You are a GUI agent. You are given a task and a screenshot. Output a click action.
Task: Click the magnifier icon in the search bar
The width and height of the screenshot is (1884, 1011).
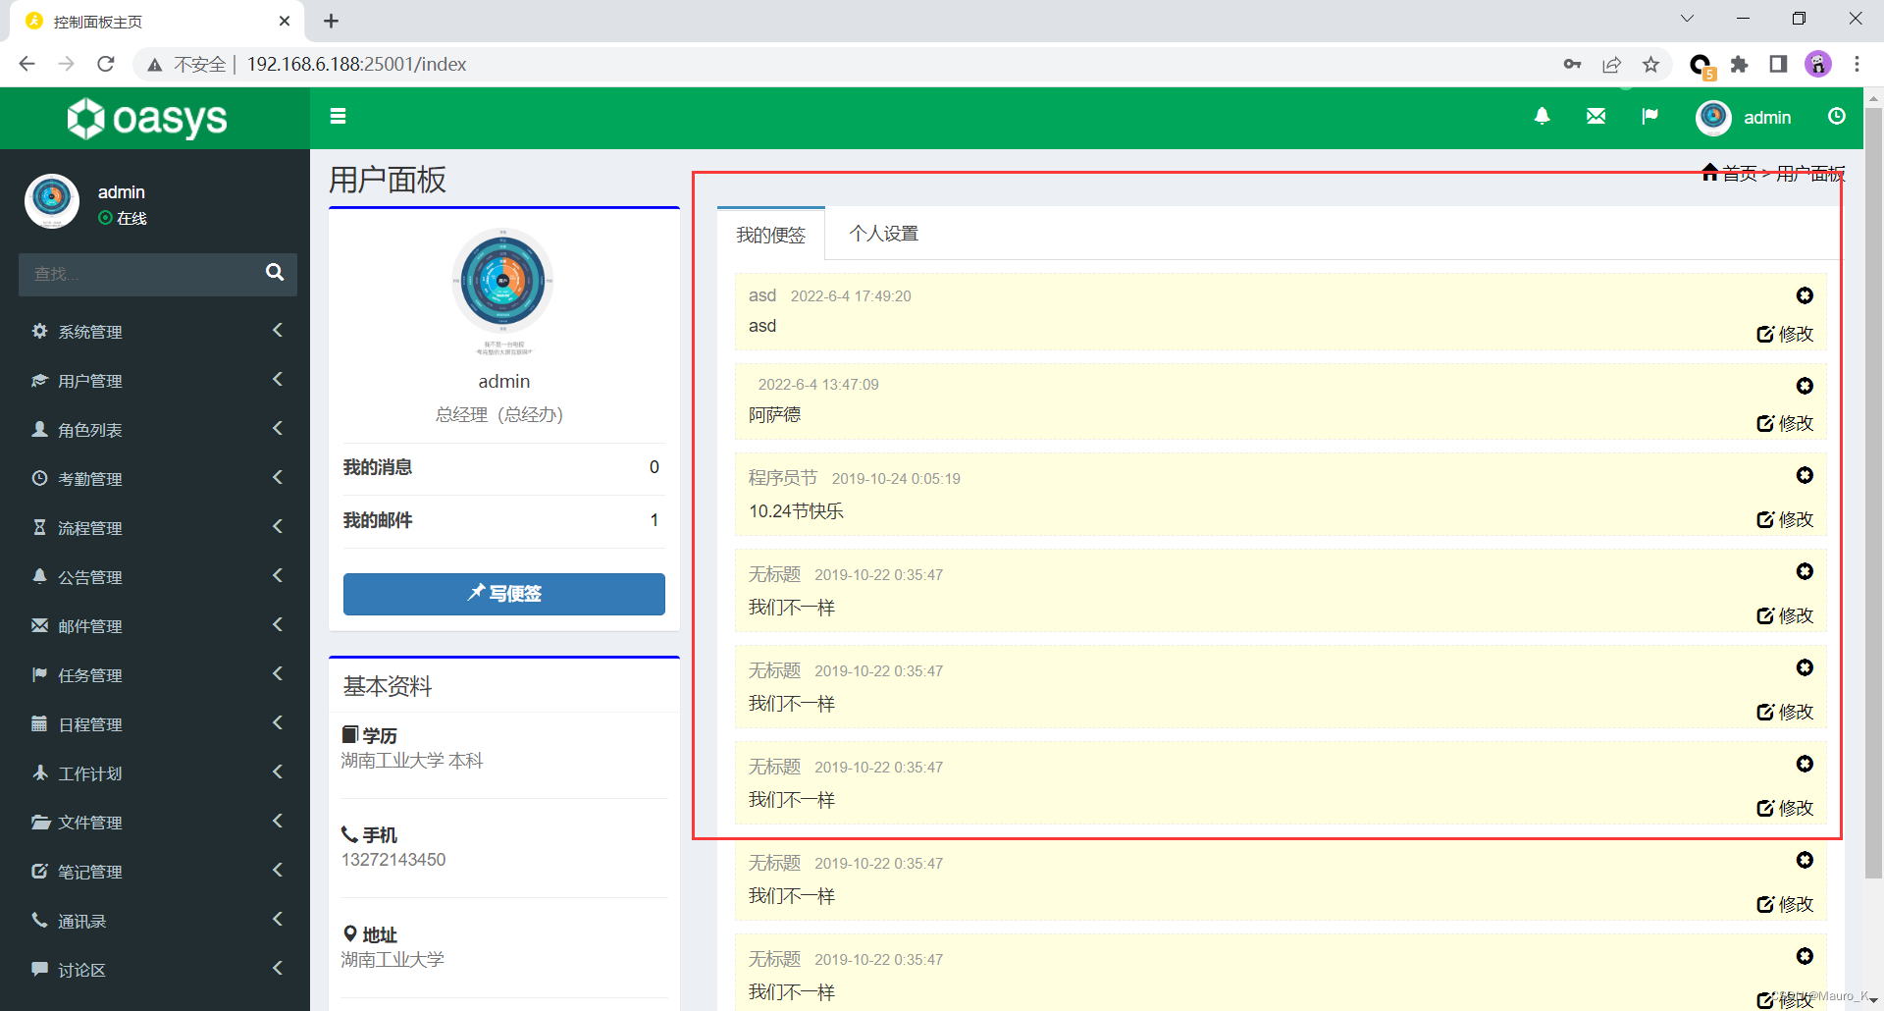[x=274, y=274]
